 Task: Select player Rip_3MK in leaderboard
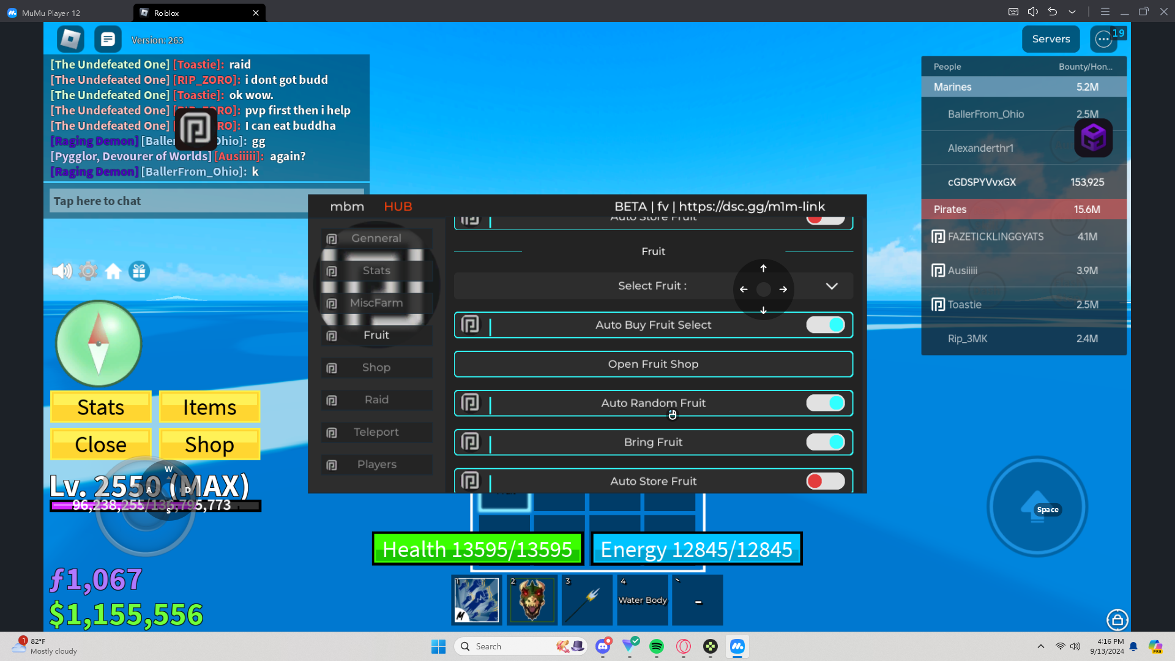tap(1024, 338)
